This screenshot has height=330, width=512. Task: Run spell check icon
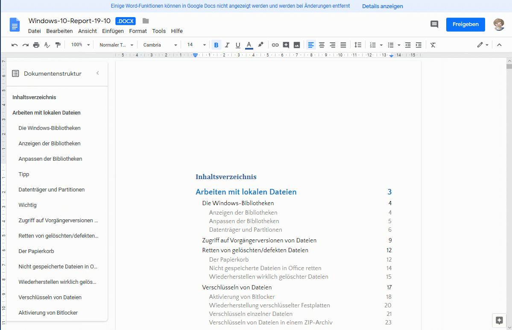click(x=47, y=45)
